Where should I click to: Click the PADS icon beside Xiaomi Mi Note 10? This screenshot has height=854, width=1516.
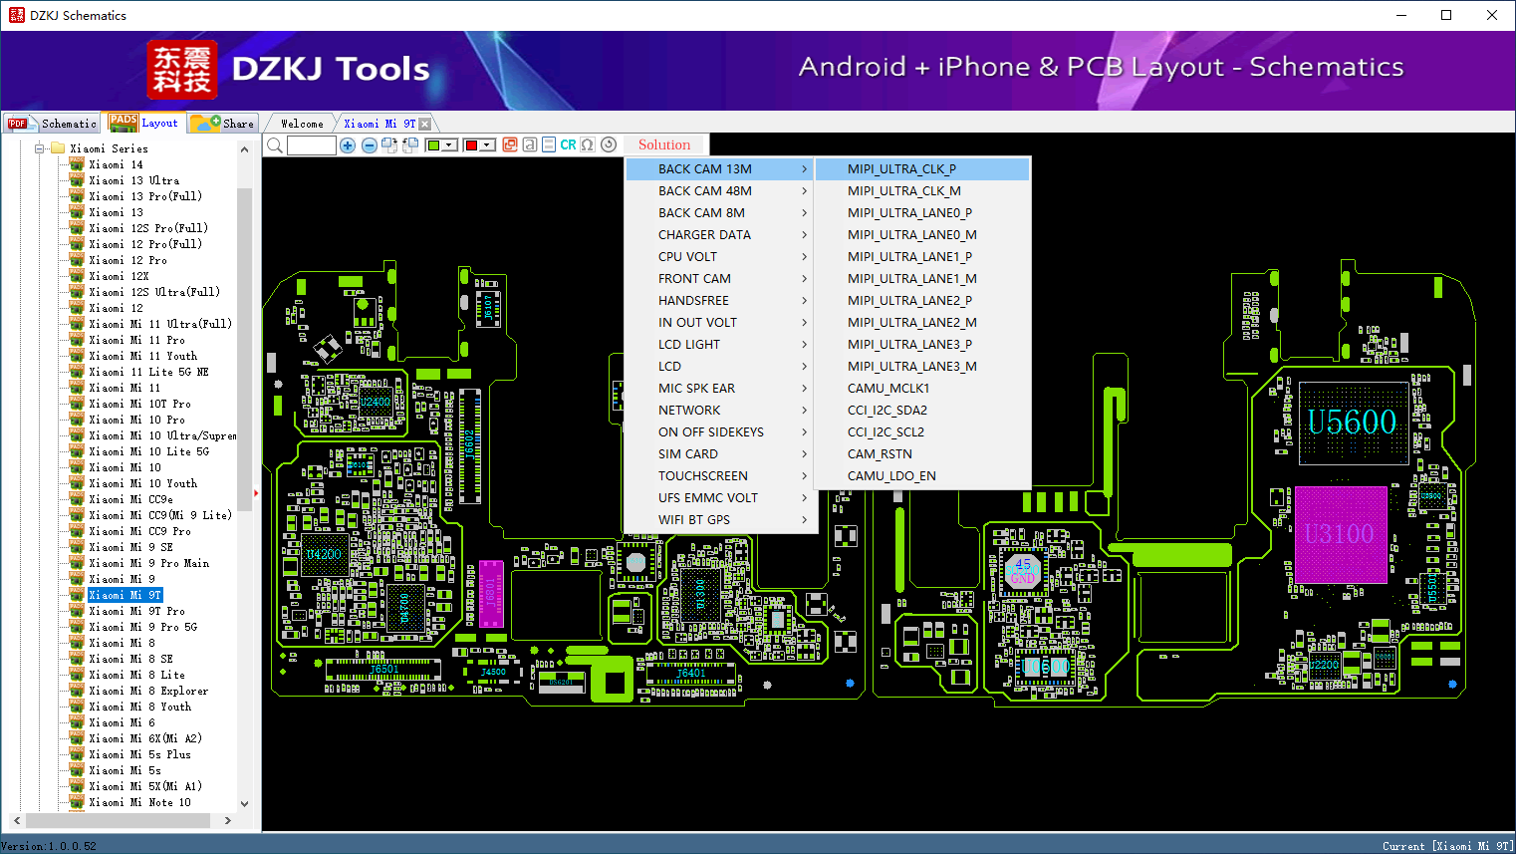[77, 802]
